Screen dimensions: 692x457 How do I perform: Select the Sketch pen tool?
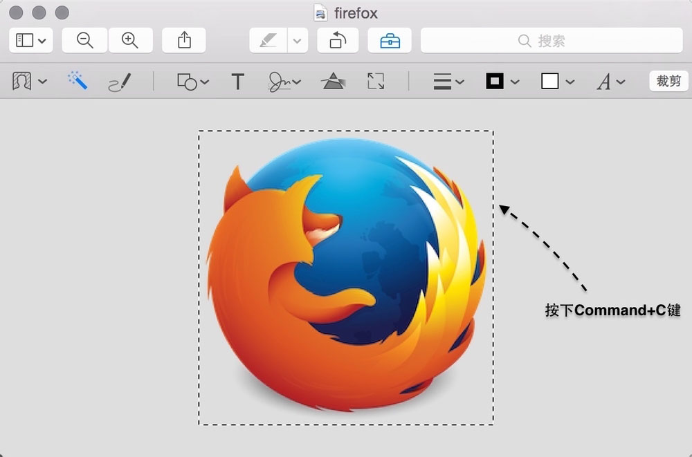coord(119,82)
